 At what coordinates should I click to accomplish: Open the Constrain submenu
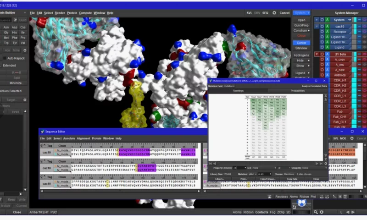coord(301,31)
